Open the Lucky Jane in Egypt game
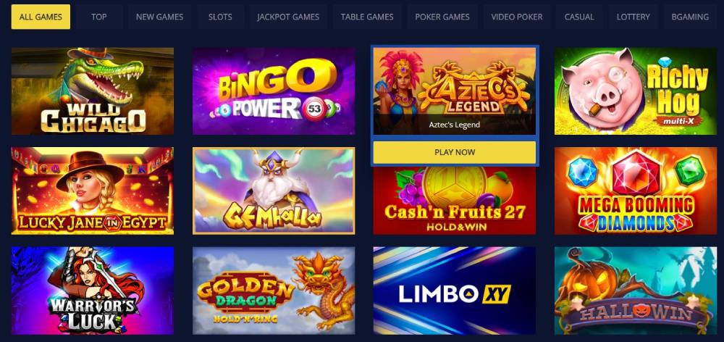The width and height of the screenshot is (724, 342). (x=93, y=191)
